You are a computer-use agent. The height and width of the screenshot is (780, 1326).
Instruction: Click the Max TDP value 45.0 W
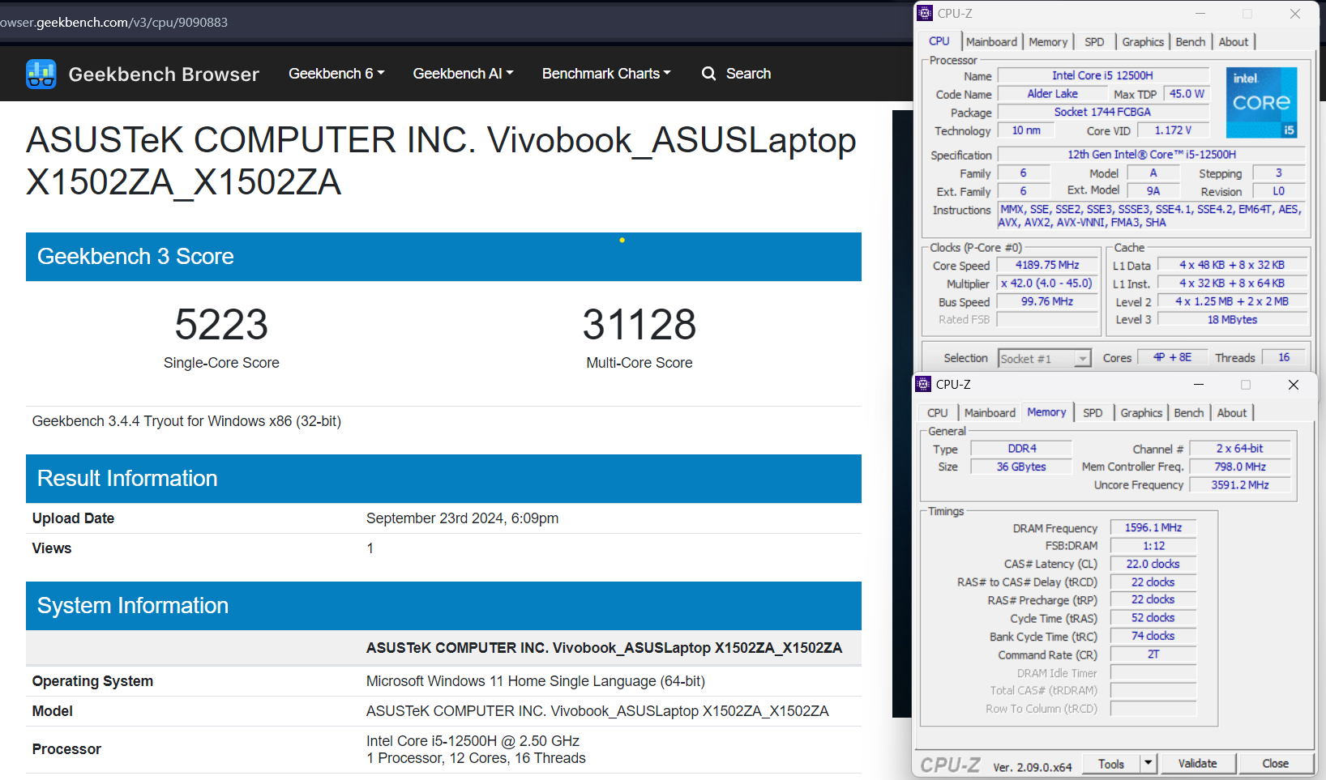[x=1186, y=94]
